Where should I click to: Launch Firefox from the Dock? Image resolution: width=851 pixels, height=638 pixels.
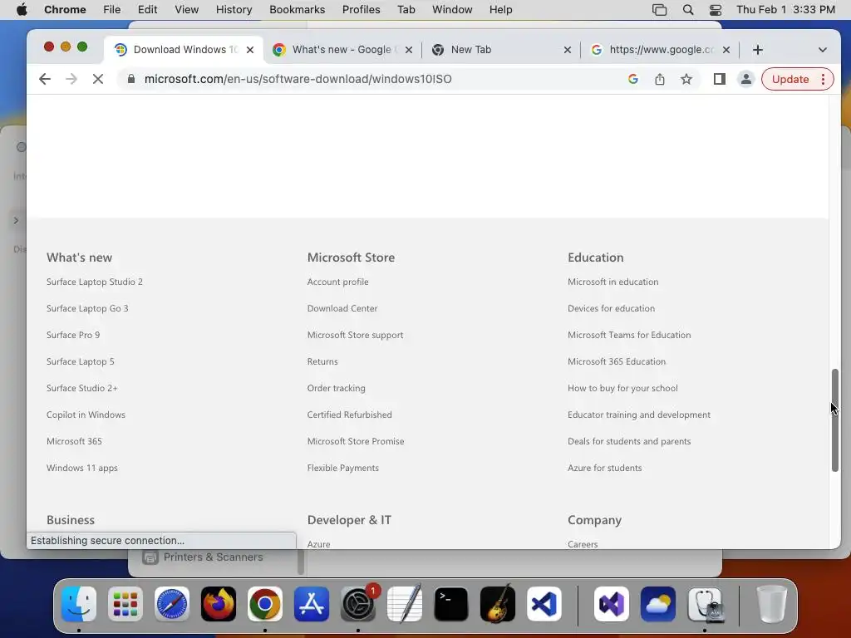click(219, 604)
